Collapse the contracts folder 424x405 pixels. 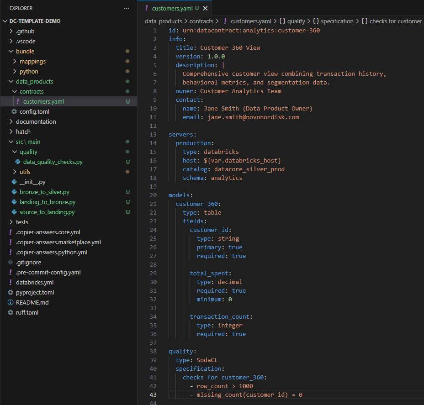[15, 91]
